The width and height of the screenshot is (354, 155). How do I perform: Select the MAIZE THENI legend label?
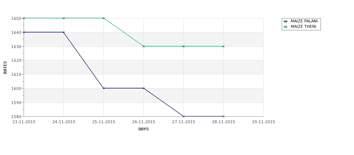point(303,26)
